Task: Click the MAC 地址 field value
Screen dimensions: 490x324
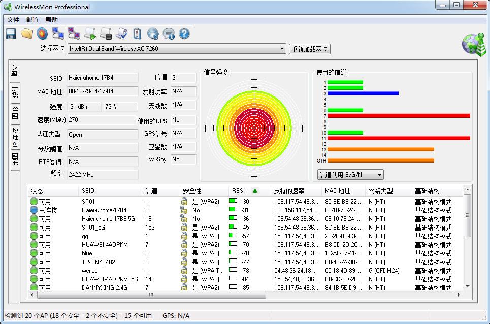Action: [x=103, y=91]
